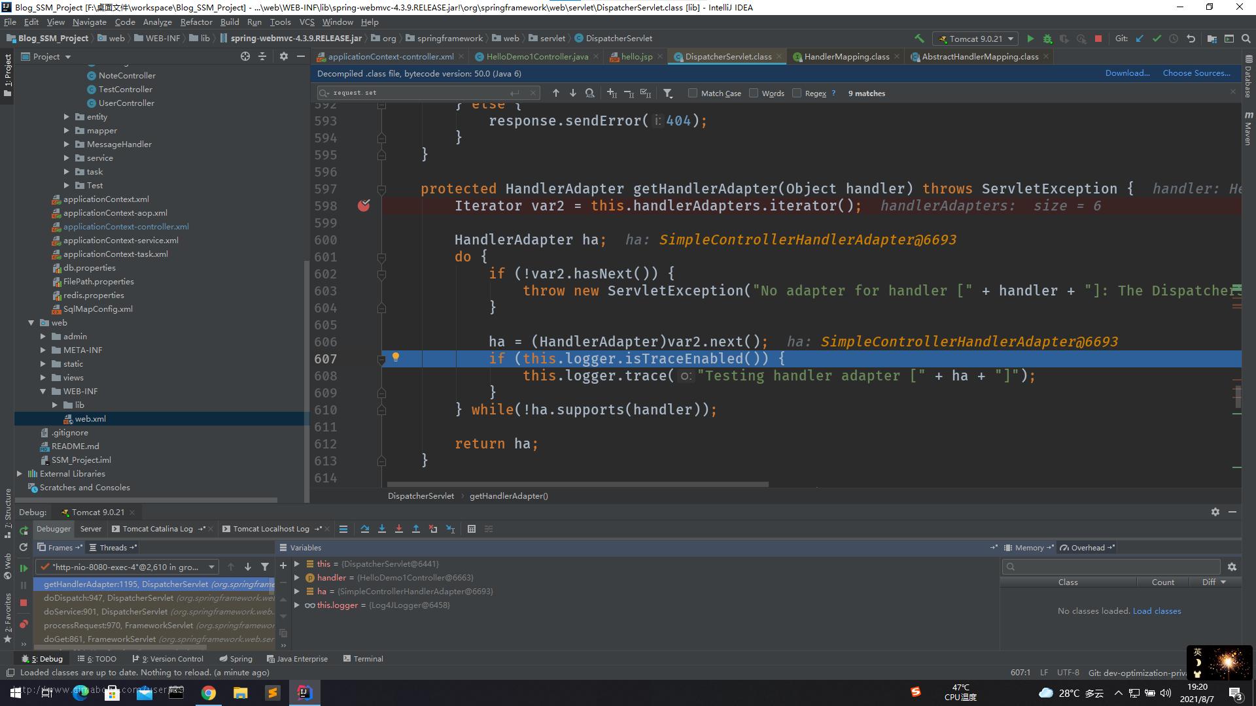Click Step Into in debugger toolbar
The width and height of the screenshot is (1256, 706).
[382, 529]
